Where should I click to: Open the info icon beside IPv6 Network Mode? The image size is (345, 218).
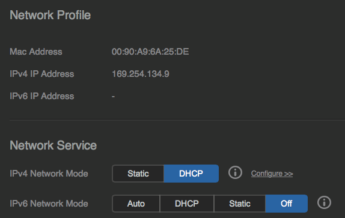[x=324, y=202]
